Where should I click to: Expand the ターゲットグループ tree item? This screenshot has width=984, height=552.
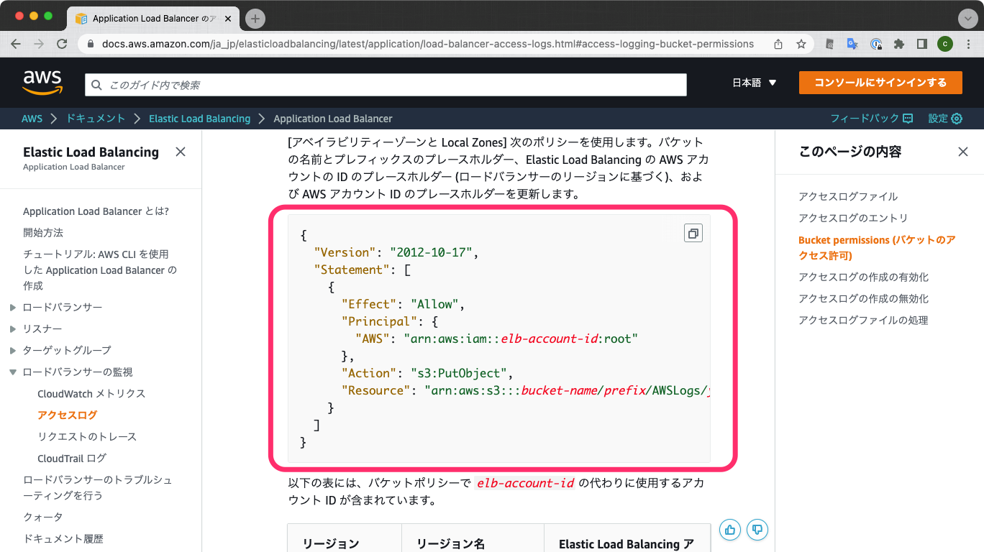(13, 351)
